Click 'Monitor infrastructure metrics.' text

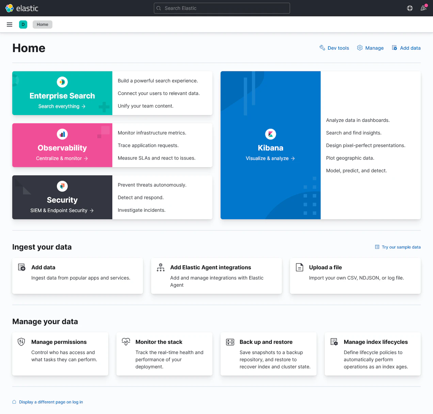(152, 133)
